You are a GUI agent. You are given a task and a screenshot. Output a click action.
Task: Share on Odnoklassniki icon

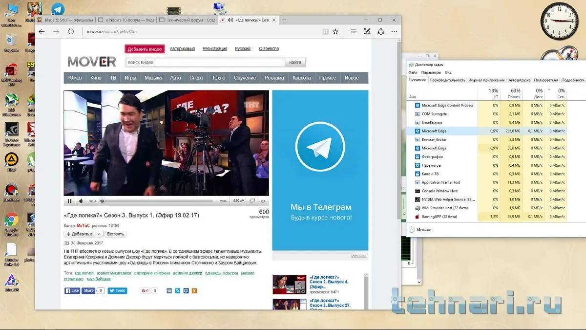tap(194, 291)
